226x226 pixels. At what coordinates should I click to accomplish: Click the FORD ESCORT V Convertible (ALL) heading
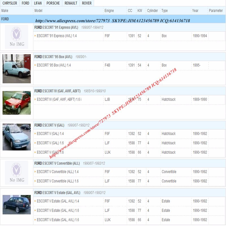[57, 163]
